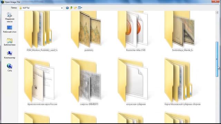The image size is (221, 124).
Task: Select the 3 версты GRIMI1973 folder
Action: tap(89, 82)
